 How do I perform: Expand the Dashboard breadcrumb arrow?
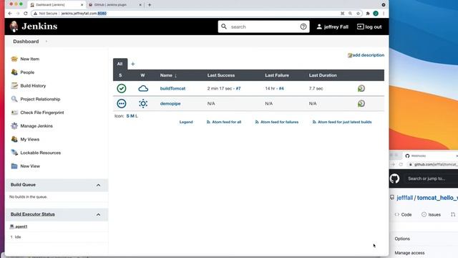coord(46,42)
